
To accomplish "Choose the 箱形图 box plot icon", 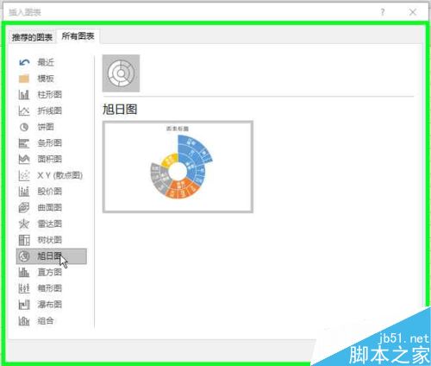I will [24, 288].
